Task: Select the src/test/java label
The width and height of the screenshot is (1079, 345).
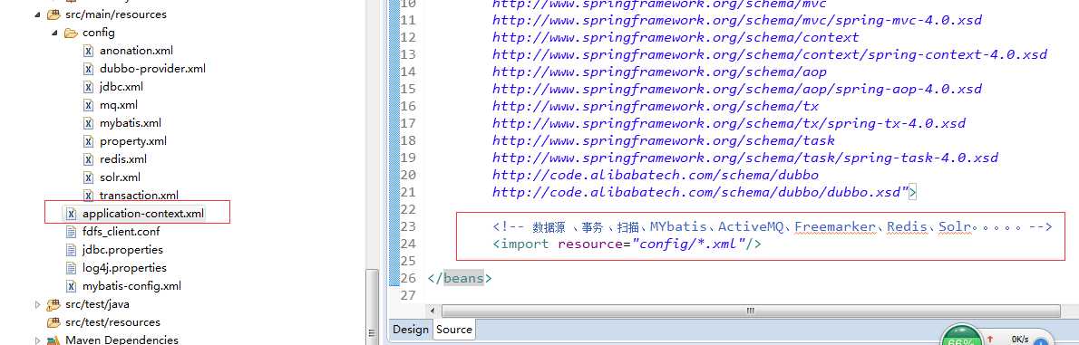Action: click(97, 304)
